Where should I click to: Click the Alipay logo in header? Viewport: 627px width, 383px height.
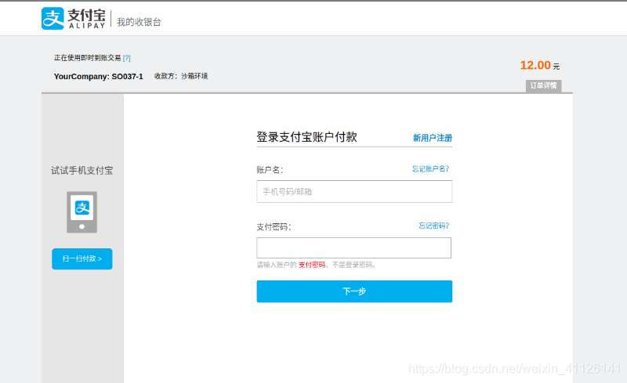(x=74, y=18)
